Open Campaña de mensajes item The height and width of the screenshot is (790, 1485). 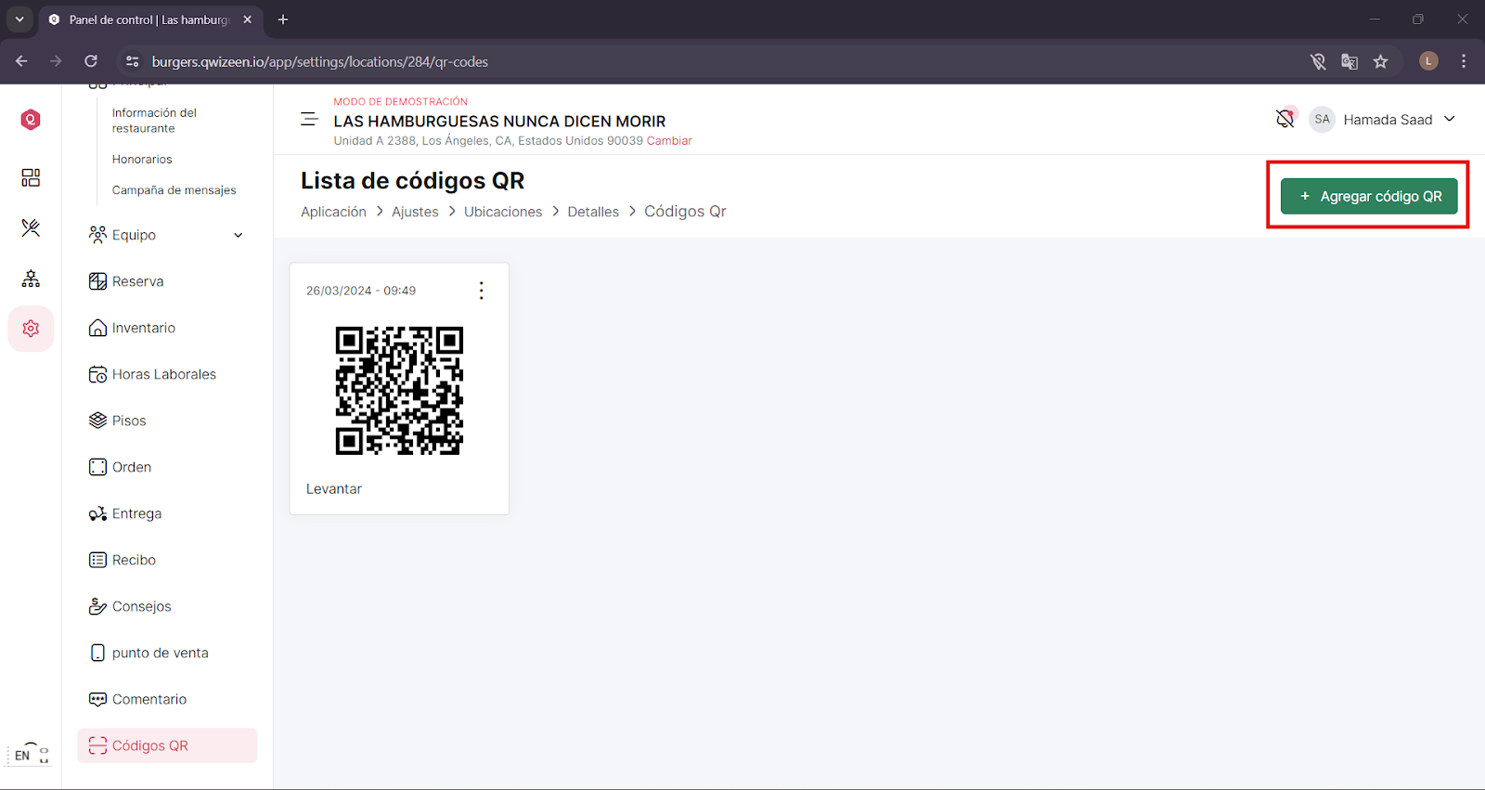pyautogui.click(x=174, y=190)
